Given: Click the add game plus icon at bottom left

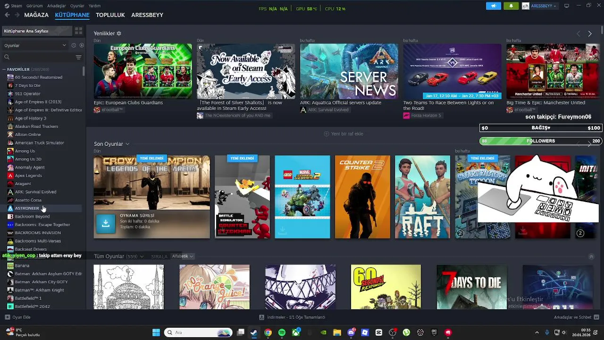Looking at the screenshot, I should 7,317.
